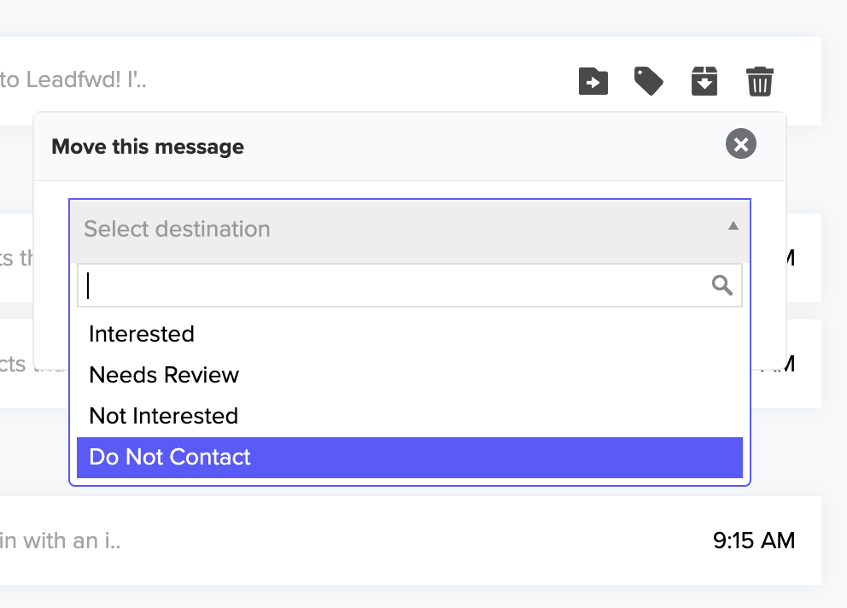
Task: Choose the Interested destination
Action: click(142, 334)
